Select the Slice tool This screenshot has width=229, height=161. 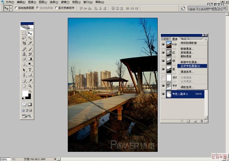30,43
